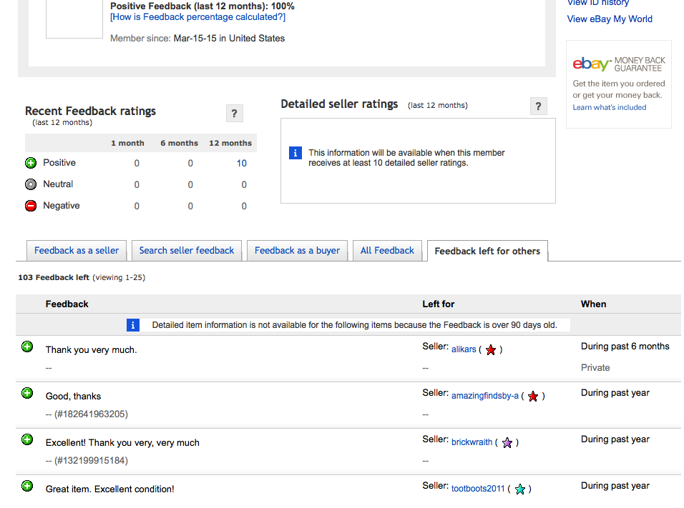The image size is (684, 508).
Task: Click positive icon beside 'Excellent! Thank you very'
Action: coord(27,439)
